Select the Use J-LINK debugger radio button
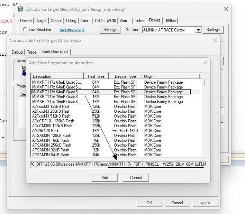The height and width of the screenshot is (214, 245). click(x=127, y=29)
